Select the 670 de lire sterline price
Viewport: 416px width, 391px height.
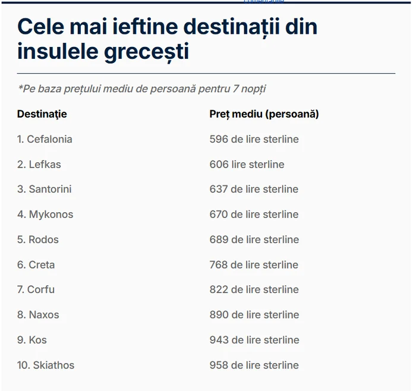pyautogui.click(x=254, y=214)
